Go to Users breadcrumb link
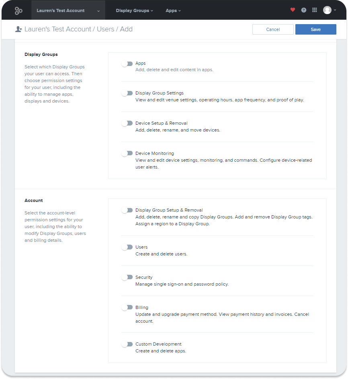Image resolution: width=348 pixels, height=379 pixels. (x=106, y=29)
